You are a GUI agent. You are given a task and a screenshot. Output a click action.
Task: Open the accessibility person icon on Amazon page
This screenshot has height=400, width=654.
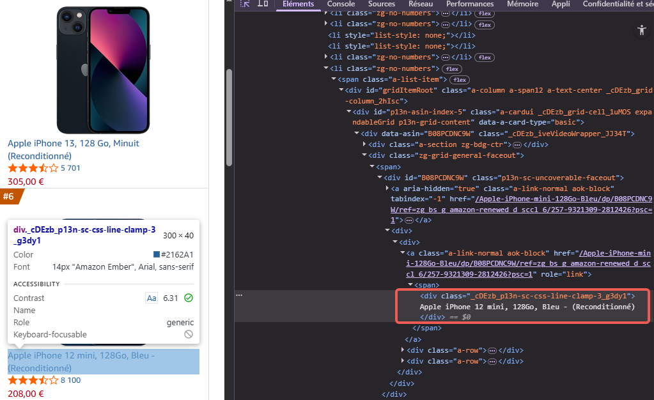tap(641, 30)
